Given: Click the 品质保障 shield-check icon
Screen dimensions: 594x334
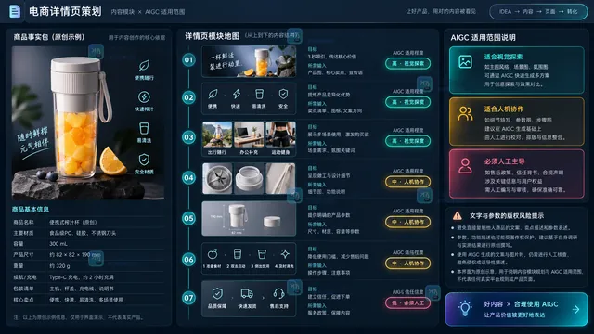Looking at the screenshot, I should [217, 293].
